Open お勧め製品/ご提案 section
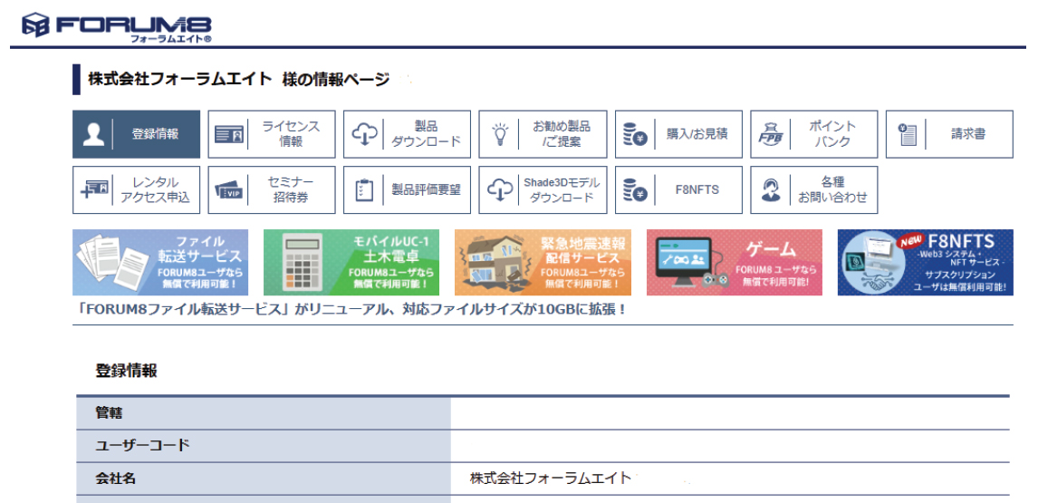The image size is (1038, 503). 543,134
